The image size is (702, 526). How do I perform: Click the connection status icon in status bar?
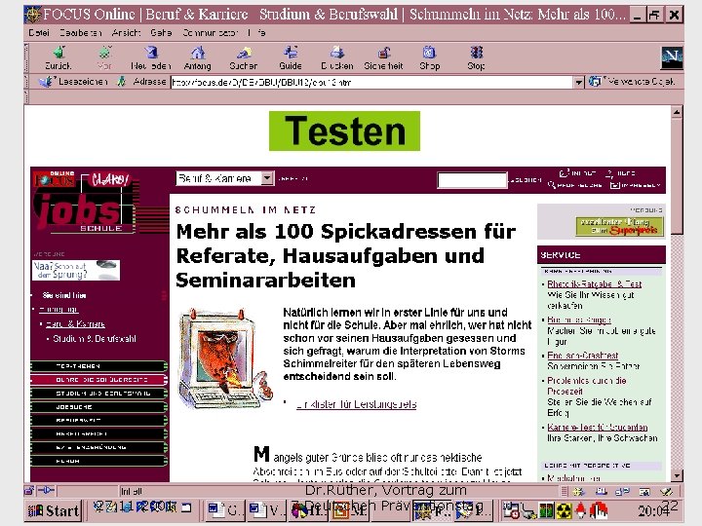(46, 491)
